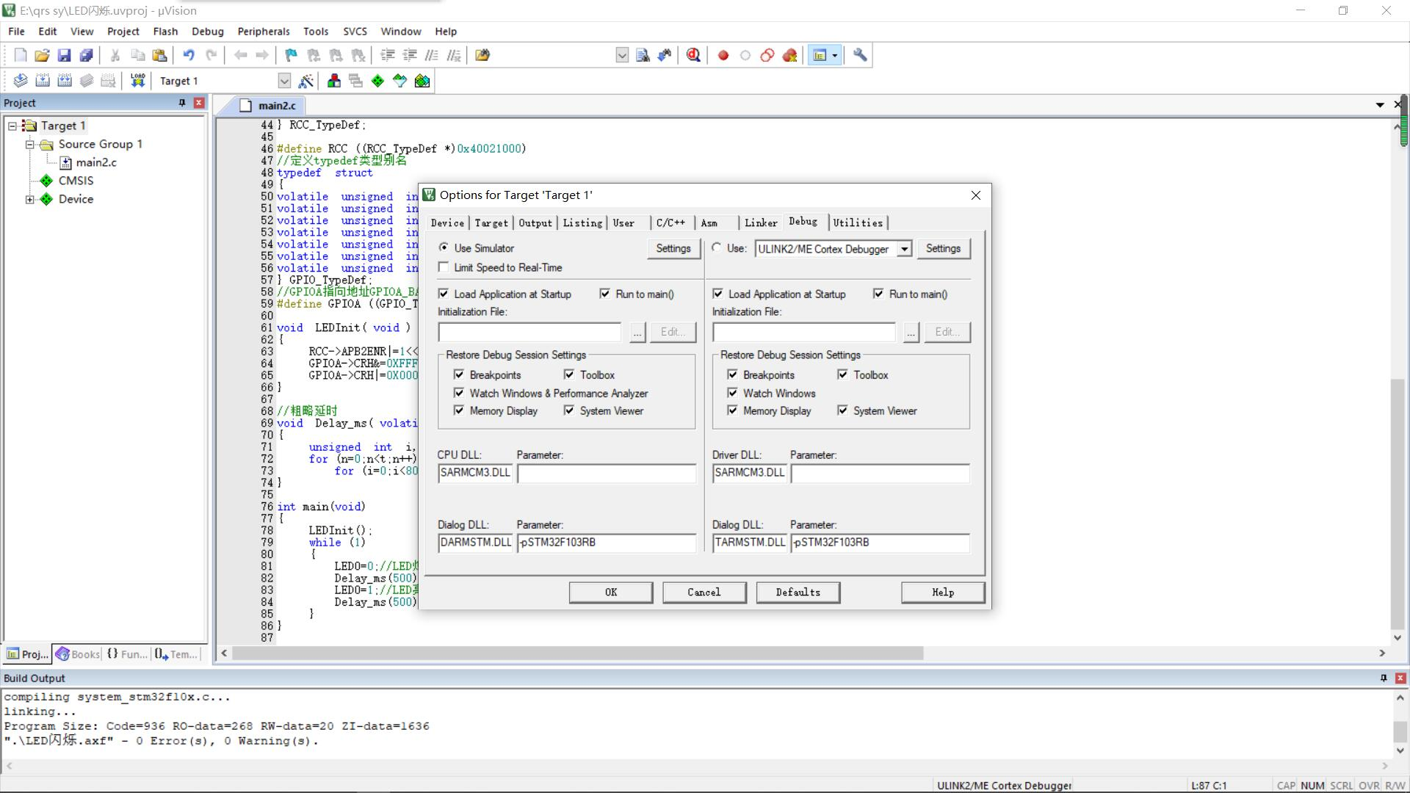Click the Navigate Backward arrow icon
The width and height of the screenshot is (1410, 793).
(240, 55)
